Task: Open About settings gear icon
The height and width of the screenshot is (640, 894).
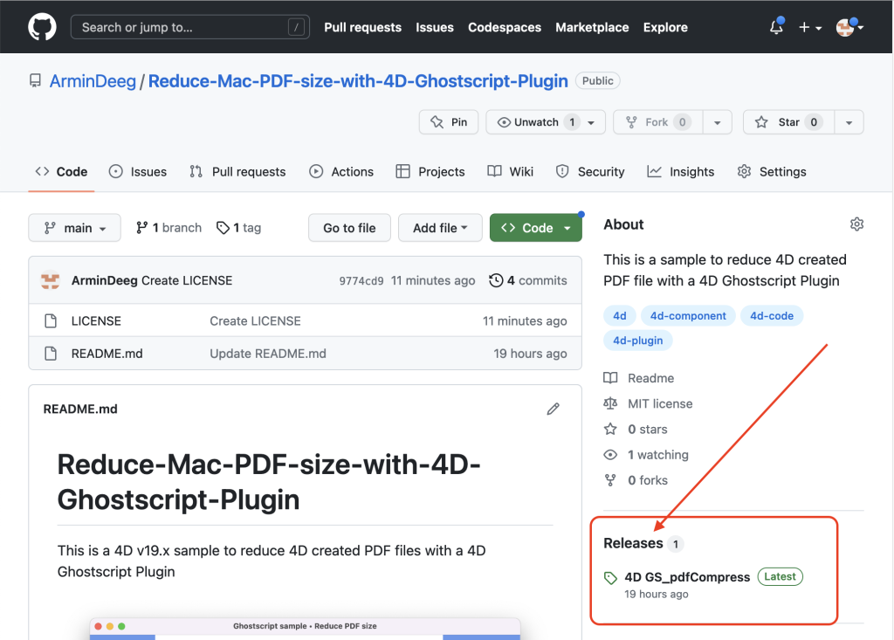Action: coord(856,224)
